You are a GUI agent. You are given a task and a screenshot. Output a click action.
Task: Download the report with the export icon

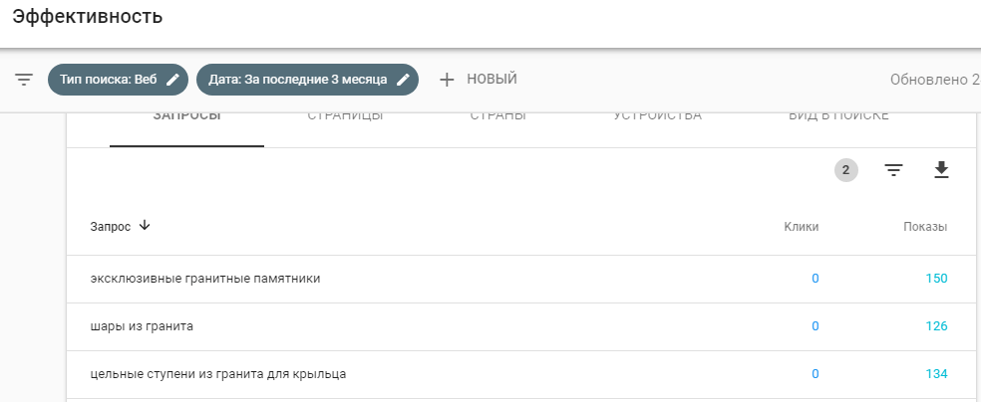coord(941,171)
